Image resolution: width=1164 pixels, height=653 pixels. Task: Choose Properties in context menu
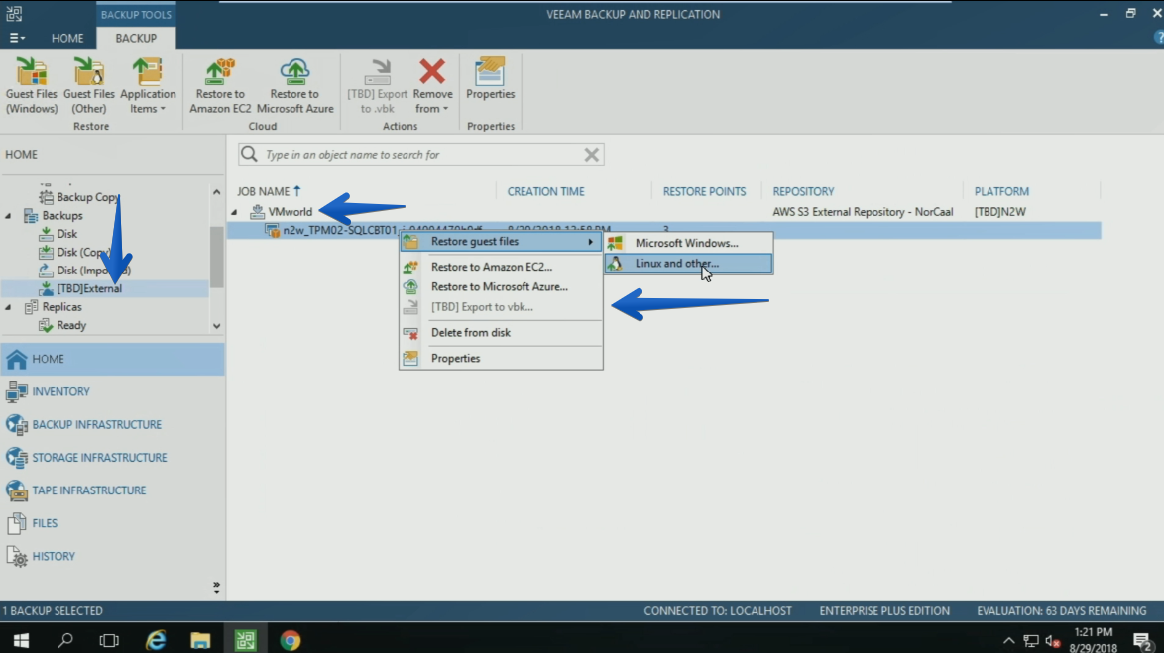coord(501,358)
